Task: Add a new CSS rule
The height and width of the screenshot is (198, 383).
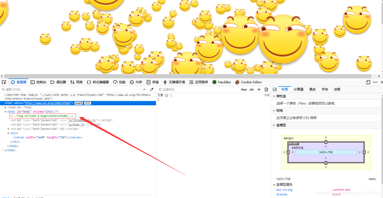Action: click(259, 89)
